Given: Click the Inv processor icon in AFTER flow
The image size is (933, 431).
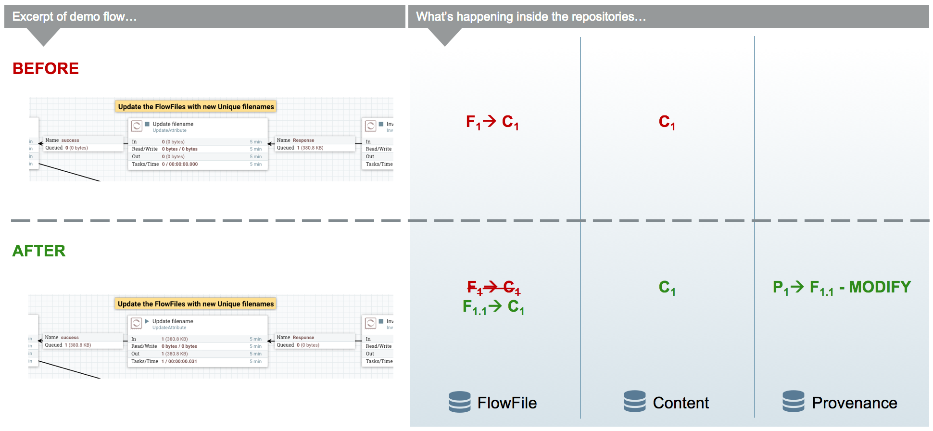Looking at the screenshot, I should pyautogui.click(x=371, y=323).
